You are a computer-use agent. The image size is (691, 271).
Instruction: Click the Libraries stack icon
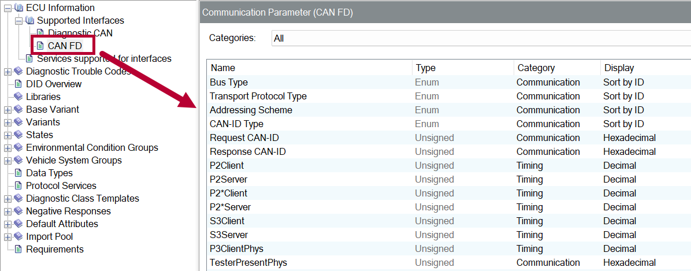[x=18, y=96]
